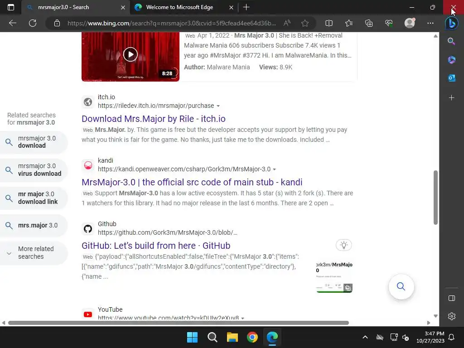Screen dimensions: 464x348
Task: Open the Browser essentials heart icon
Action: (388, 23)
